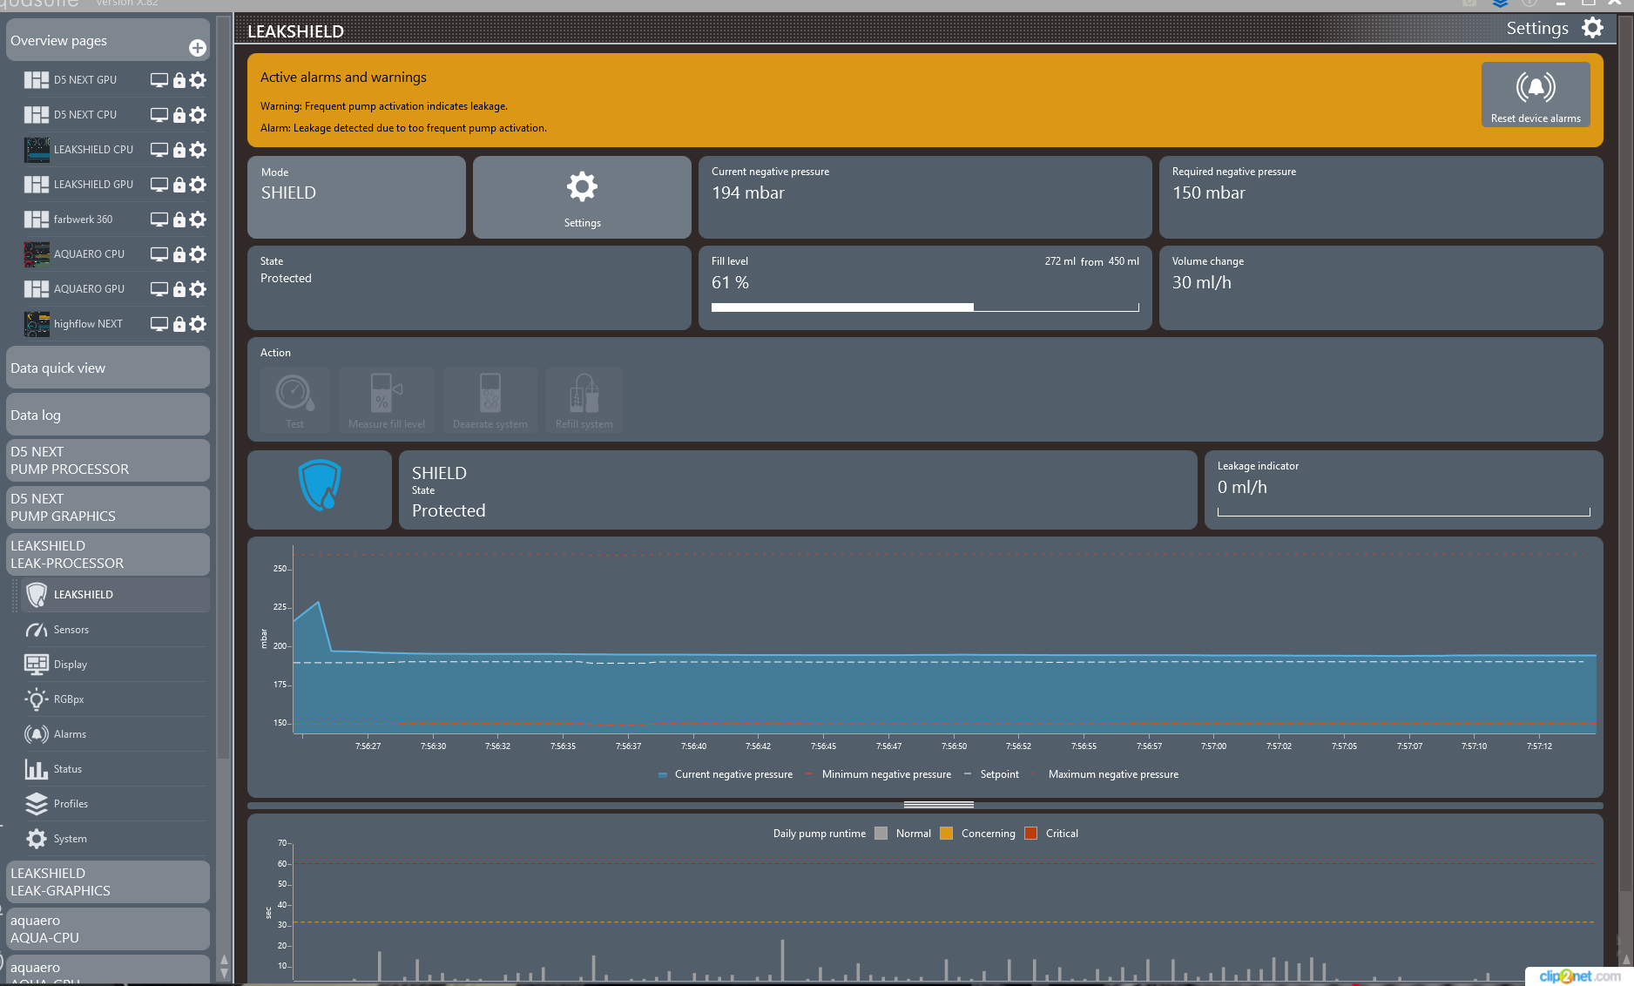Screen dimensions: 1634x986
Task: Open top-right Settings gear icon
Action: (x=1592, y=28)
